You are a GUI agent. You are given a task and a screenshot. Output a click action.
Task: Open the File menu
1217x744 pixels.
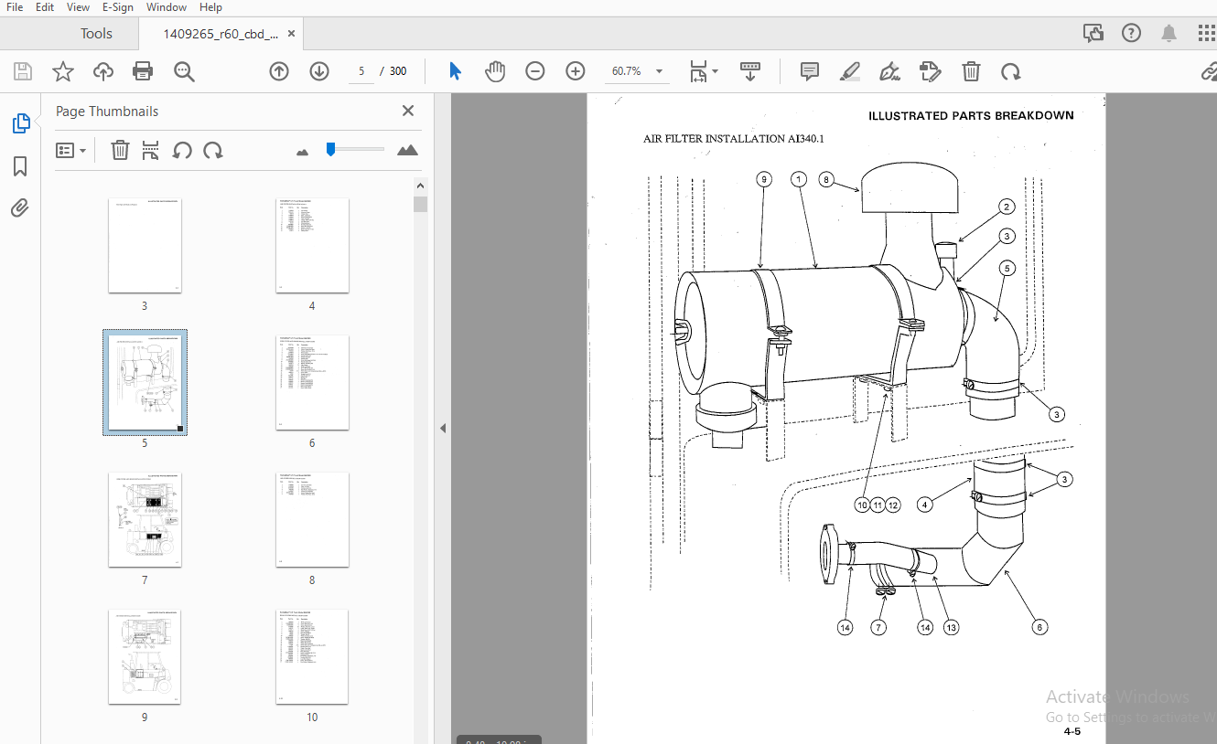tap(15, 7)
